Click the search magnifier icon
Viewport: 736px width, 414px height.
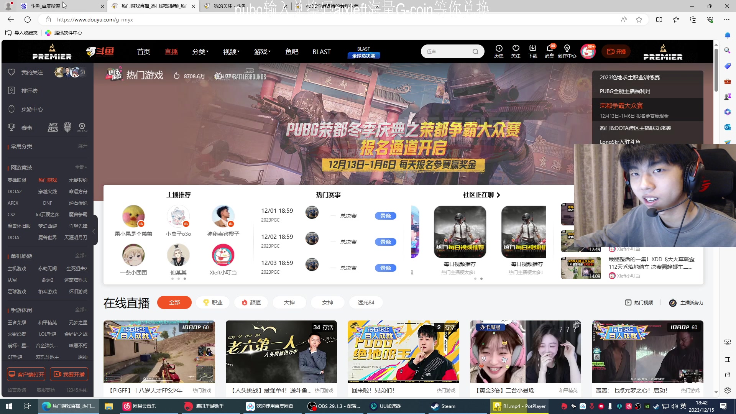tap(475, 51)
